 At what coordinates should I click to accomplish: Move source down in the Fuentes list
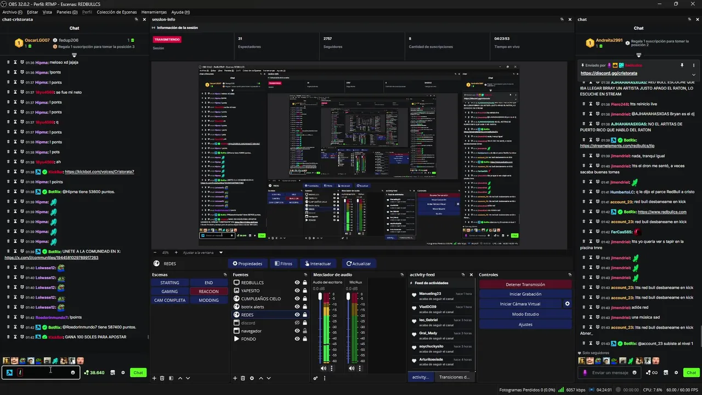coord(268,378)
